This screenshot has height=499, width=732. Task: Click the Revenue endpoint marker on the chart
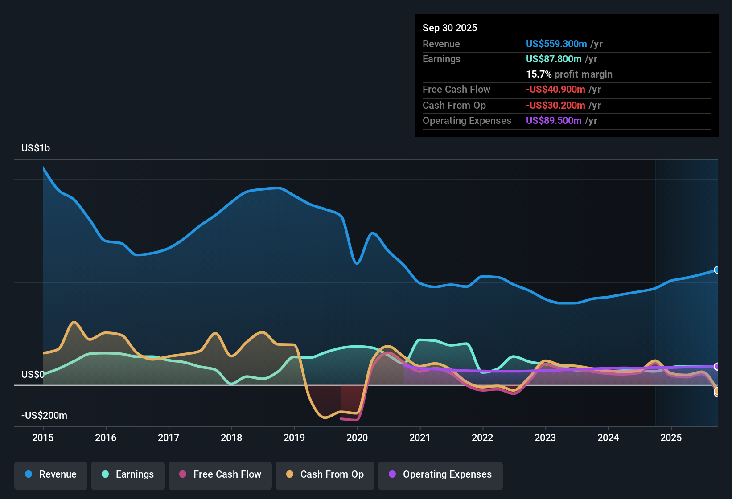717,270
